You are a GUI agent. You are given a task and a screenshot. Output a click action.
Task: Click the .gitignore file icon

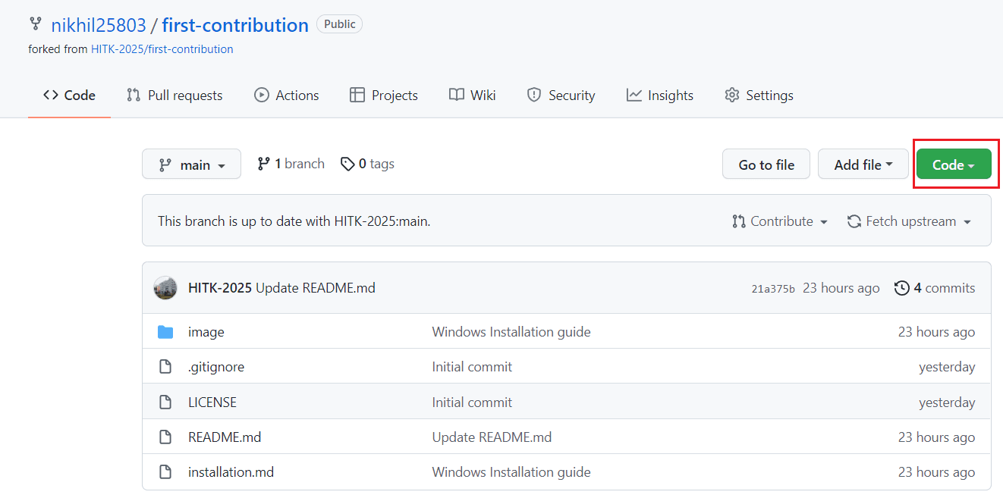tap(165, 367)
